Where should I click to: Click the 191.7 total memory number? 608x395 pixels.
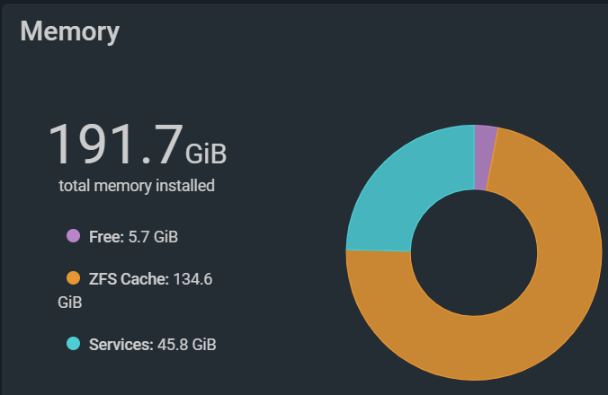pos(115,144)
